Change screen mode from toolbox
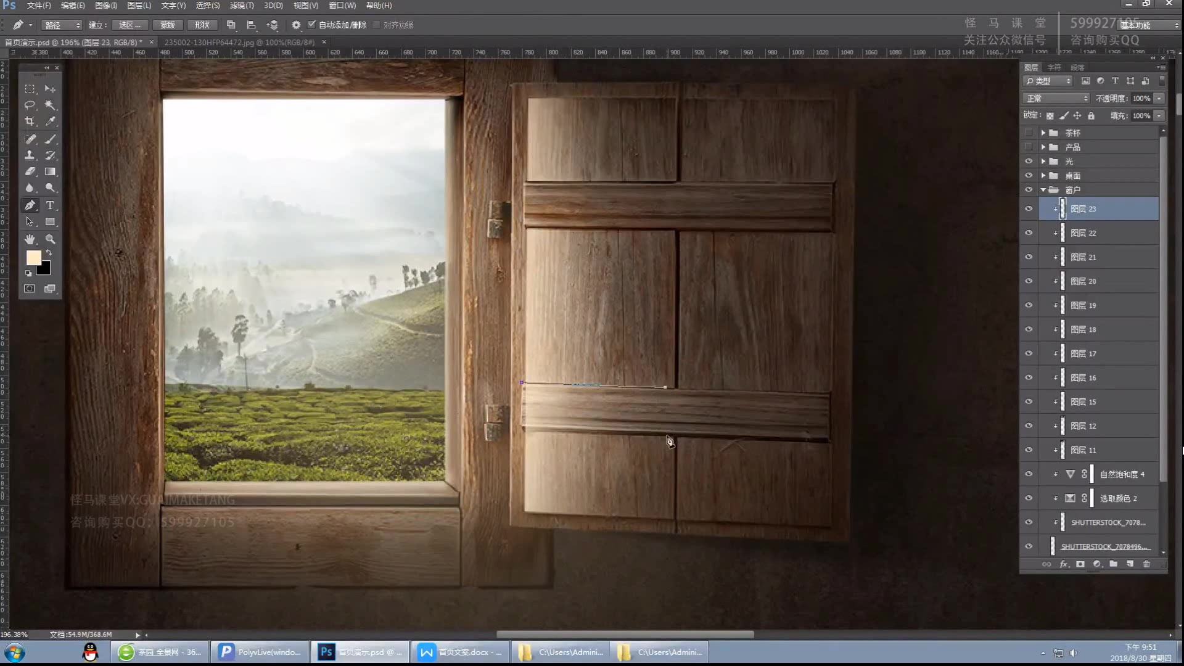This screenshot has width=1184, height=666. coord(51,289)
